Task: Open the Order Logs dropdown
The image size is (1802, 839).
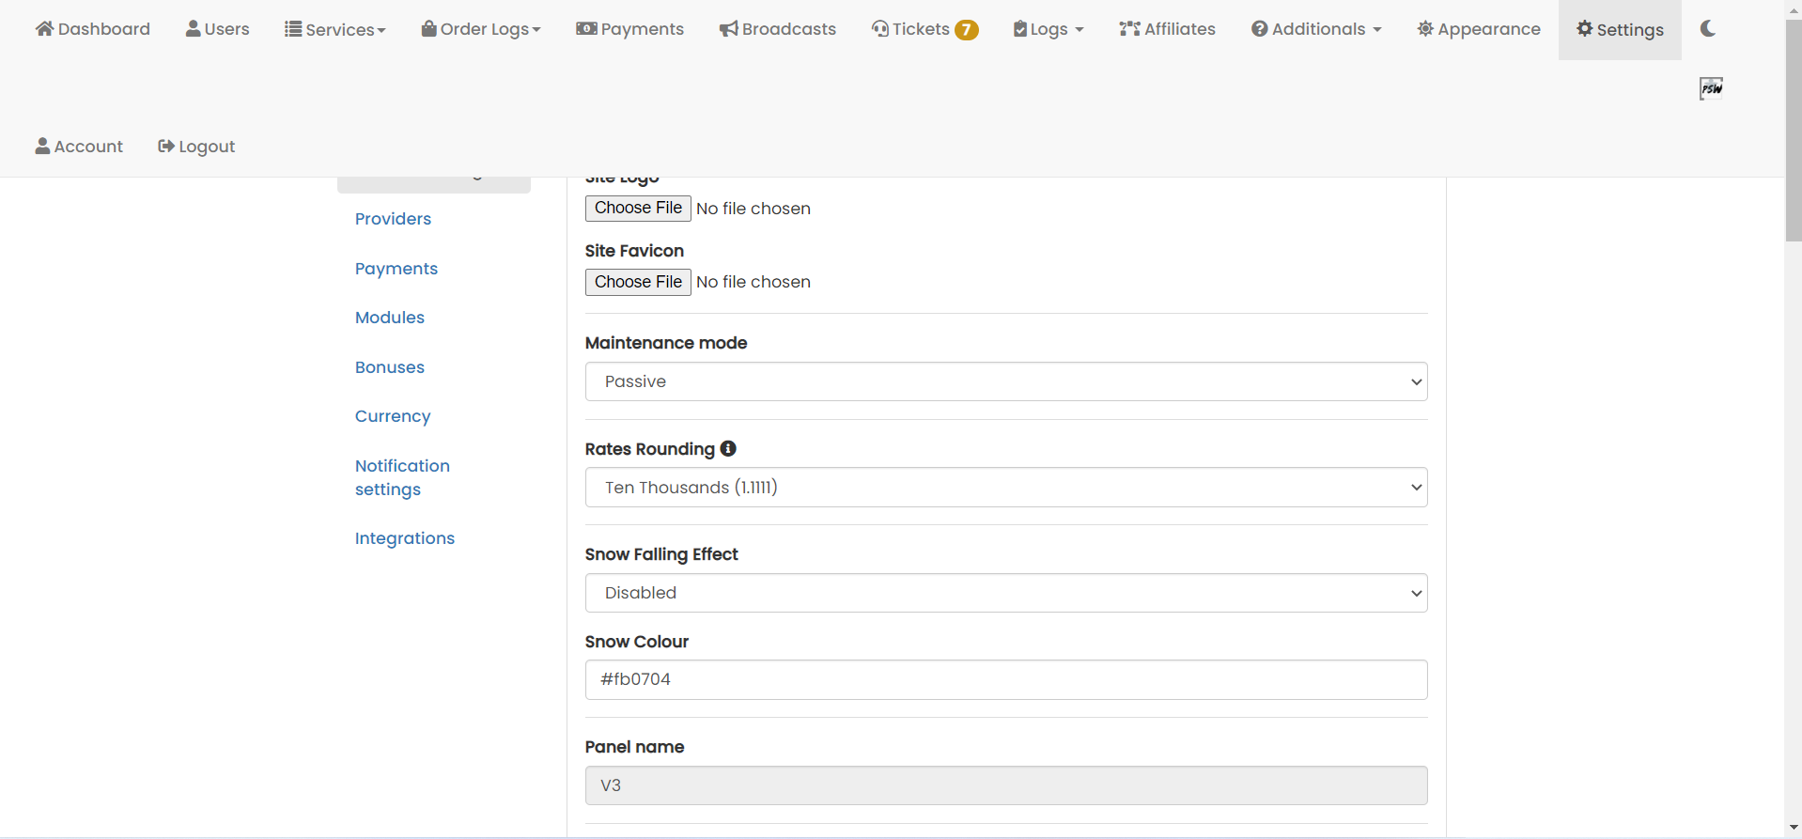Action: click(x=481, y=29)
